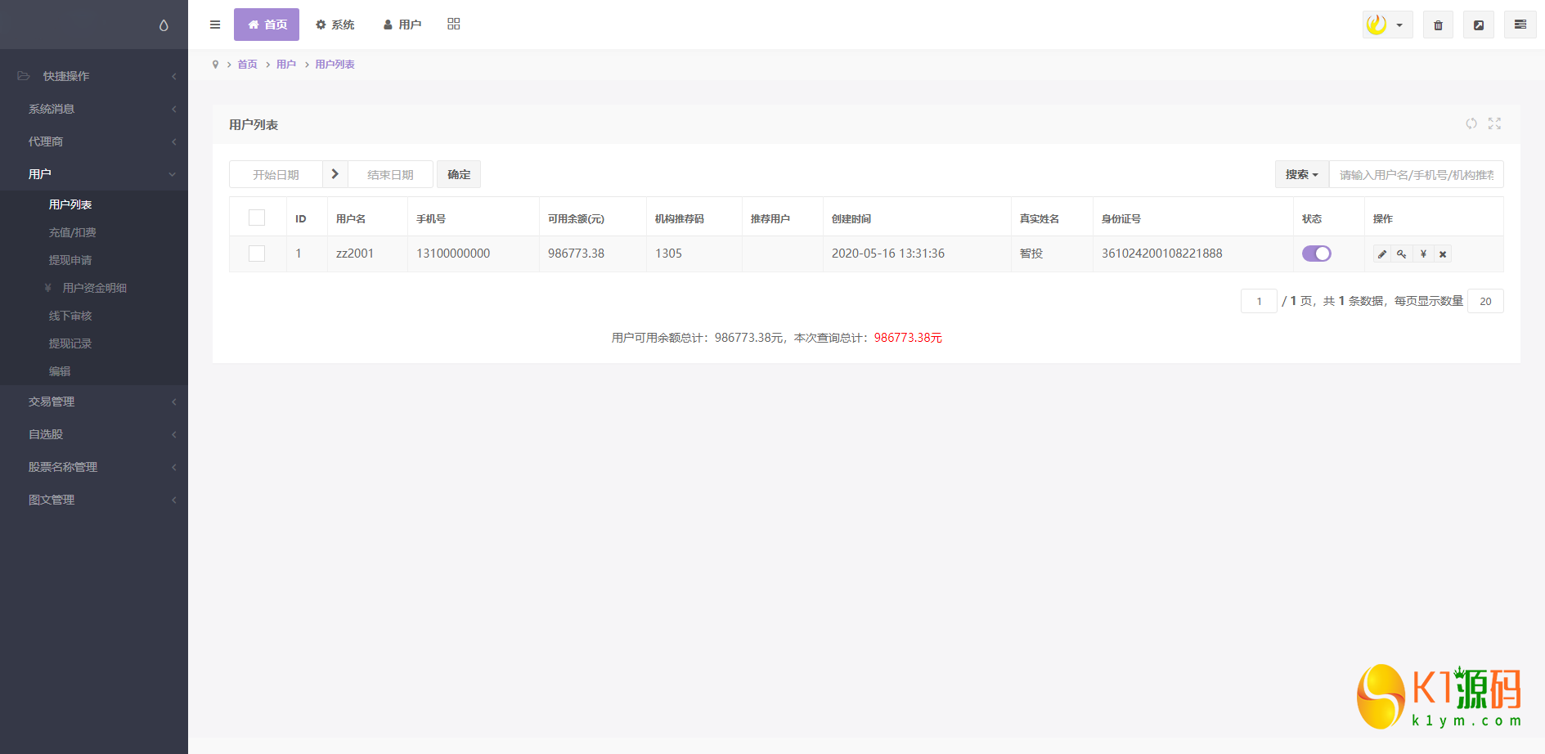Image resolution: width=1545 pixels, height=754 pixels.
Task: Click the refresh icon in the 用户列表 panel header
Action: tap(1471, 123)
